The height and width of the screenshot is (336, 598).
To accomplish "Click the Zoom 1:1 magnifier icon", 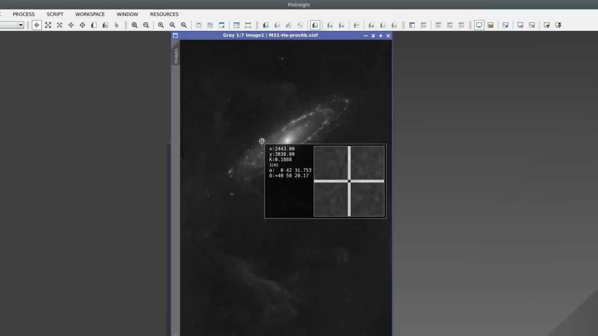I will click(161, 25).
